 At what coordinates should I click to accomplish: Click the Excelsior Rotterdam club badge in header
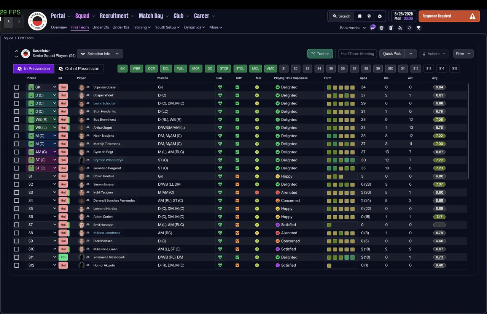click(37, 21)
